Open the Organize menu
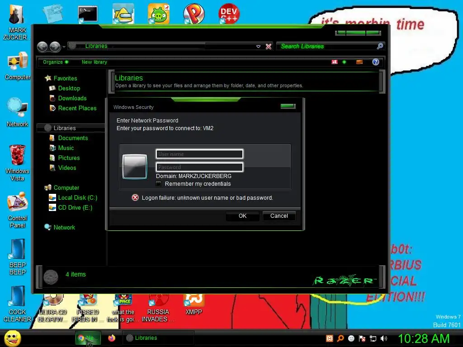463x347 pixels. [56, 62]
